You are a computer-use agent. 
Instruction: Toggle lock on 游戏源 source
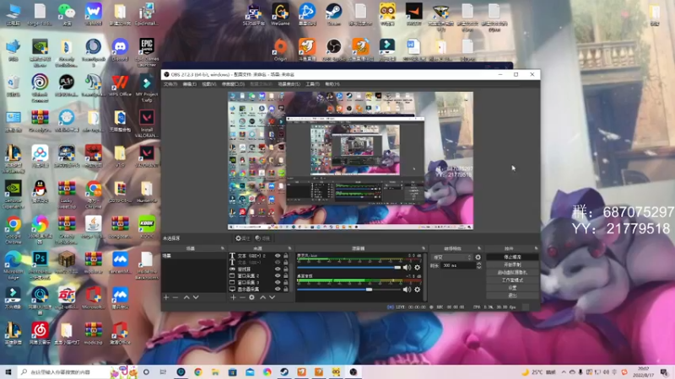285,269
